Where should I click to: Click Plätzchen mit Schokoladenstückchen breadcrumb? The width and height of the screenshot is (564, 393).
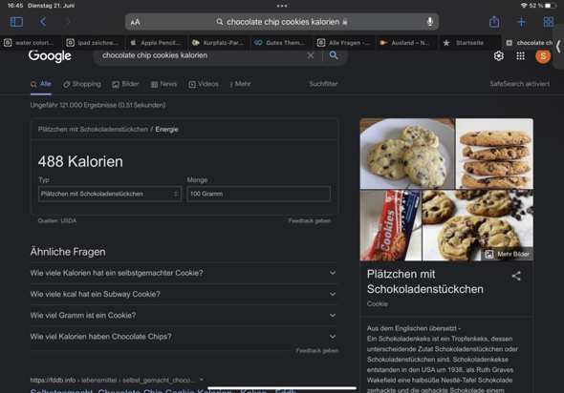[x=93, y=129]
